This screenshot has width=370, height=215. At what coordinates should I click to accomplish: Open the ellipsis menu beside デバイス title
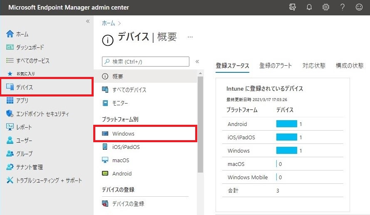[190, 37]
